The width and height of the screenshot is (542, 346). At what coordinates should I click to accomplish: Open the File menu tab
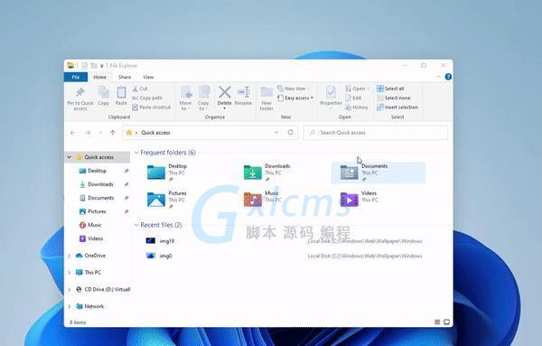[x=76, y=77]
